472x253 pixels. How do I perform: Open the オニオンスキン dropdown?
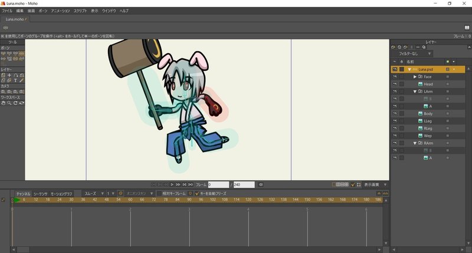(x=140, y=193)
